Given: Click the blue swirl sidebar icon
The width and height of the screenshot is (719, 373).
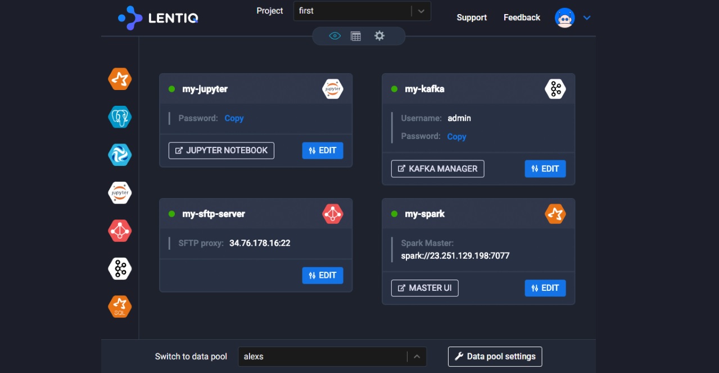Looking at the screenshot, I should pos(120,155).
